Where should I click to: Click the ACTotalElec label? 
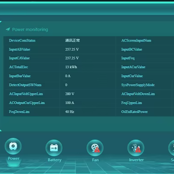point(19,67)
